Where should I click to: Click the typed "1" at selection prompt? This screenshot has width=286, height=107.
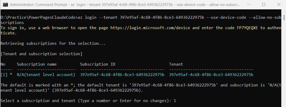point(175,100)
